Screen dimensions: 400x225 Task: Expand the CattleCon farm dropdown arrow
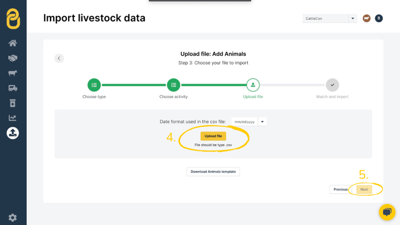click(353, 19)
